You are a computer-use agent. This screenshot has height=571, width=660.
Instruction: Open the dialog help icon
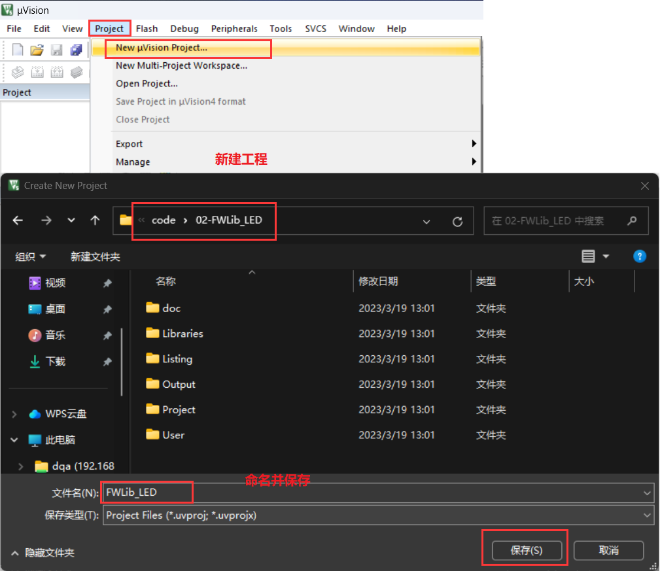click(639, 256)
